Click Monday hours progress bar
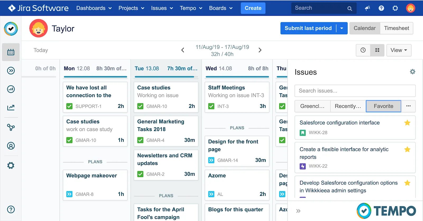Screen dimensions: 423x221 pyautogui.click(x=95, y=77)
